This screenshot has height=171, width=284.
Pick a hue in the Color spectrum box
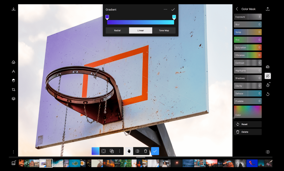(248, 112)
